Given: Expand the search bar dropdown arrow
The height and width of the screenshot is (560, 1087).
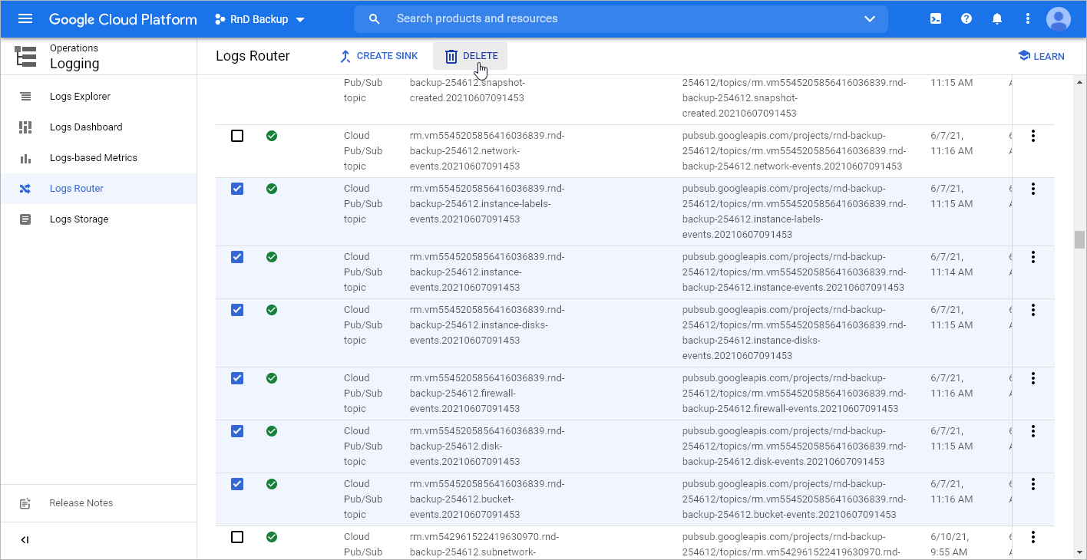Looking at the screenshot, I should (870, 19).
